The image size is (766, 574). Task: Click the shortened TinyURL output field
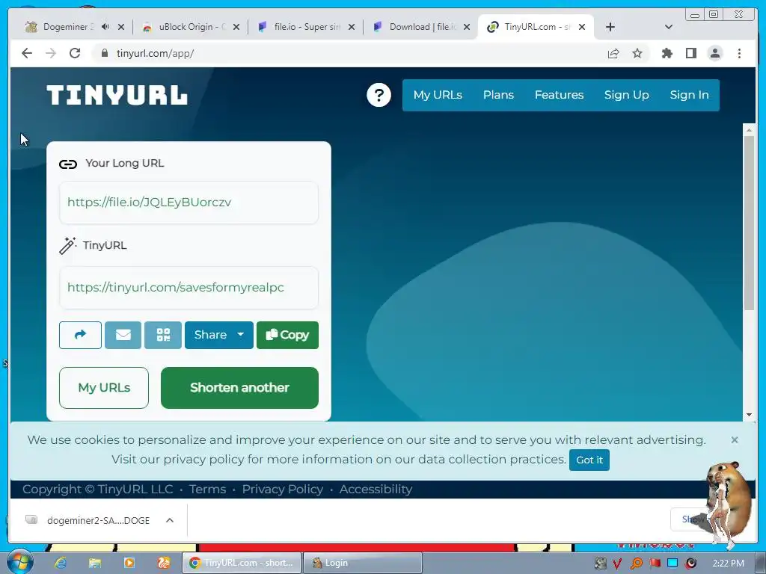[189, 288]
